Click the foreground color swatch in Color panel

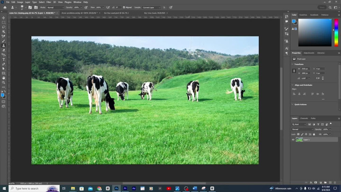pos(294,21)
